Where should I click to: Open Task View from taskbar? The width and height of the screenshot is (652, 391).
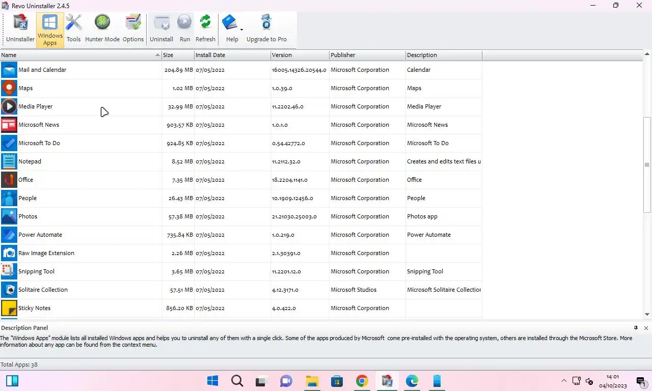[262, 381]
